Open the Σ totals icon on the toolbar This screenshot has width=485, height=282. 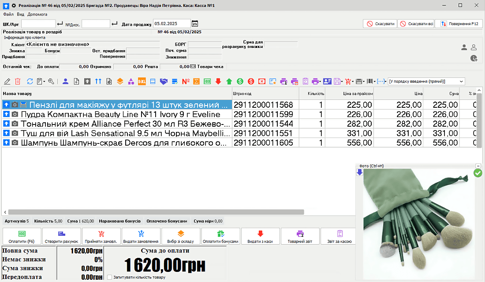pos(196,81)
